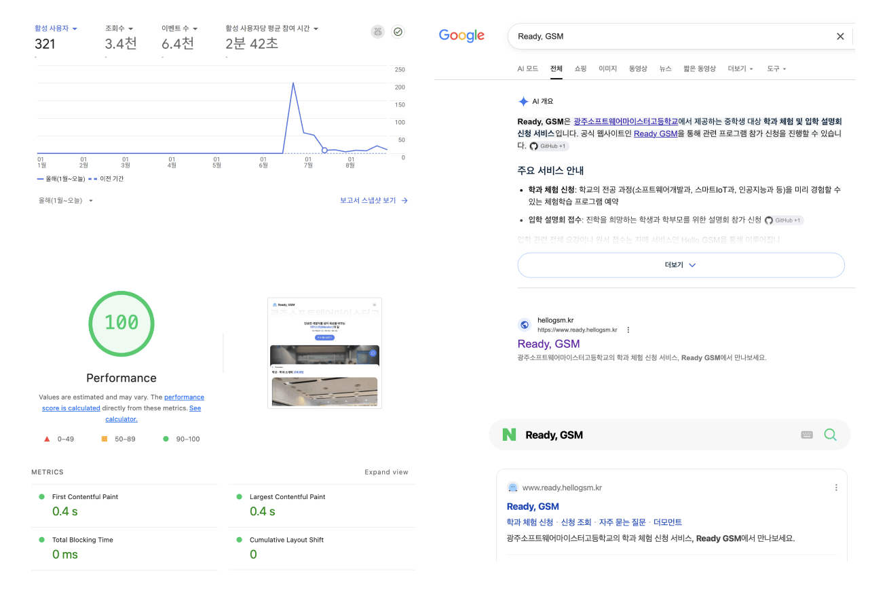Select the 짧은 동영상 tab
Viewport: 889px width, 590px height.
point(700,68)
